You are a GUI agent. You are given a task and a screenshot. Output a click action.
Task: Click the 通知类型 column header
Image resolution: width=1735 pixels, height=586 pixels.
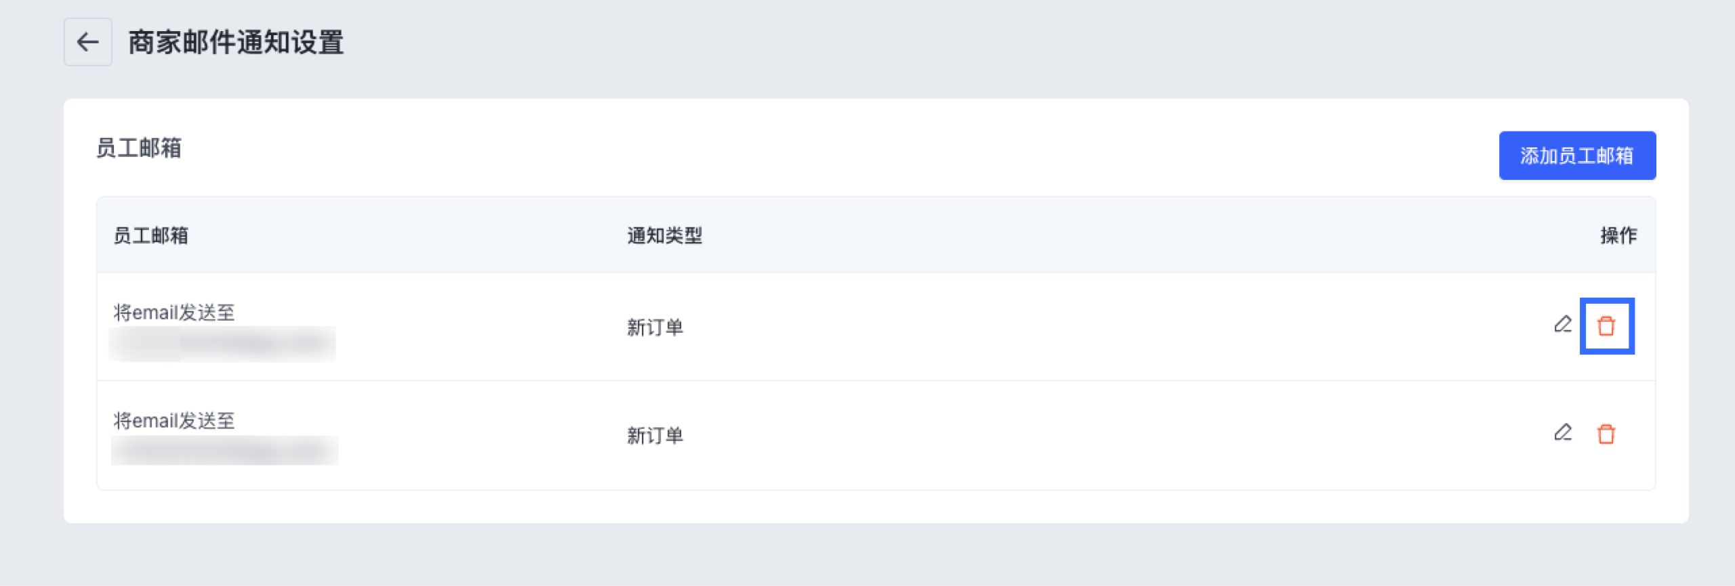point(664,235)
